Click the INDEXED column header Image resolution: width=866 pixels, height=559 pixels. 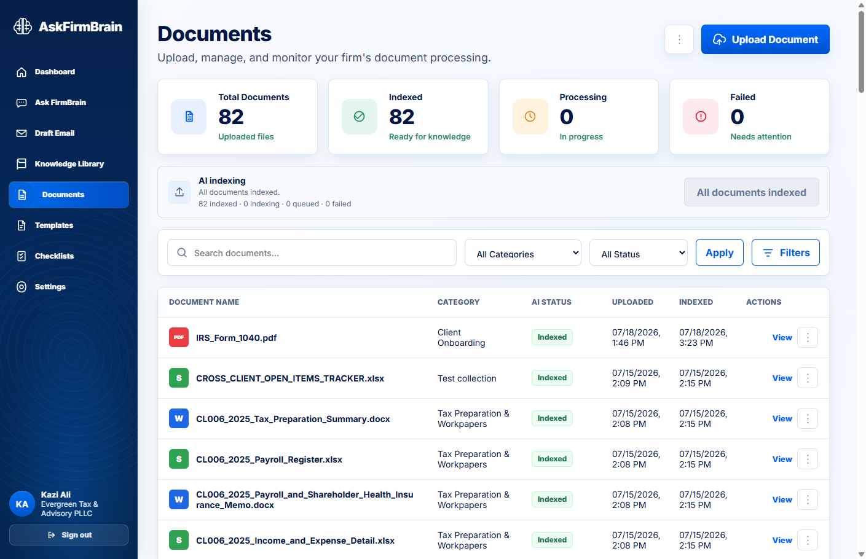click(696, 302)
